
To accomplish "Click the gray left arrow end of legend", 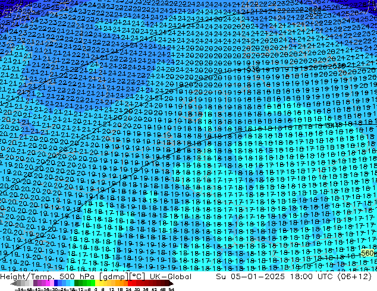I will 14,283.
